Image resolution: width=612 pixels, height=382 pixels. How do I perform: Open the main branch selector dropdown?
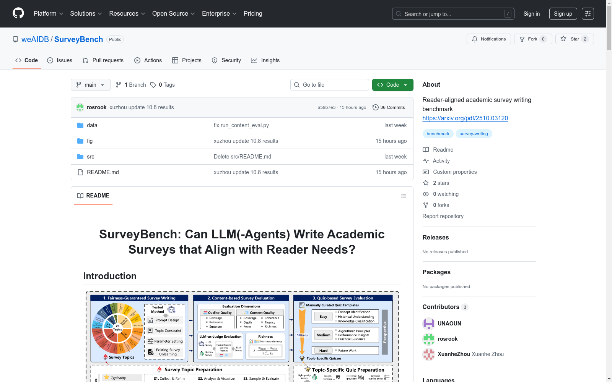click(91, 85)
